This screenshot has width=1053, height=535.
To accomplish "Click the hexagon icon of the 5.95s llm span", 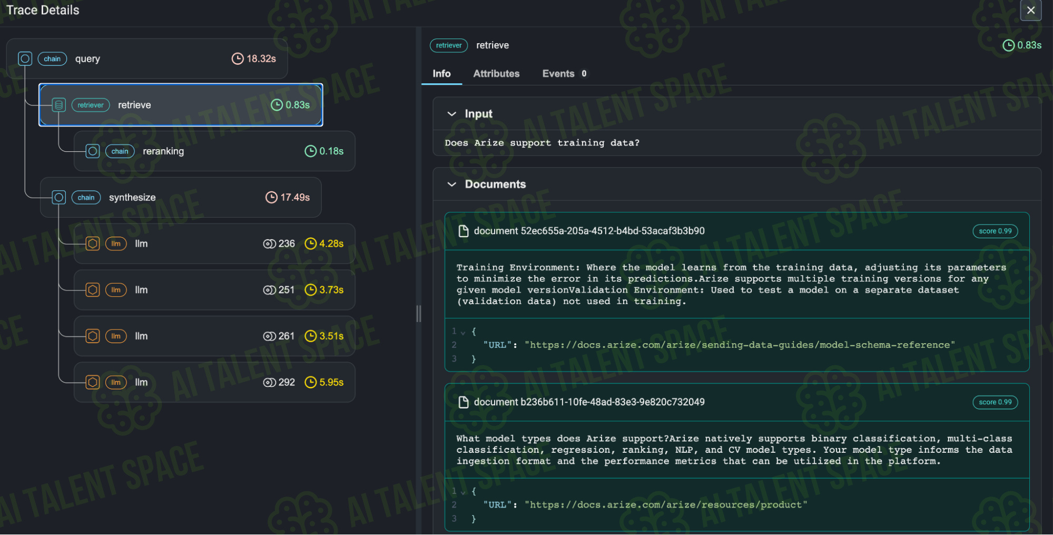I will click(93, 382).
